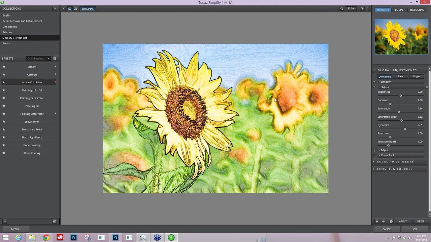Viewport: 431px width, 242px height.
Task: Click the undo arrow icon
Action: 377,221
